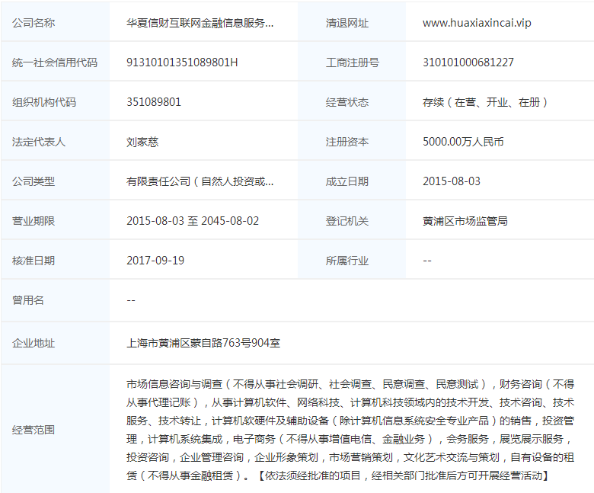Click the 工商注册号 label

[353, 62]
